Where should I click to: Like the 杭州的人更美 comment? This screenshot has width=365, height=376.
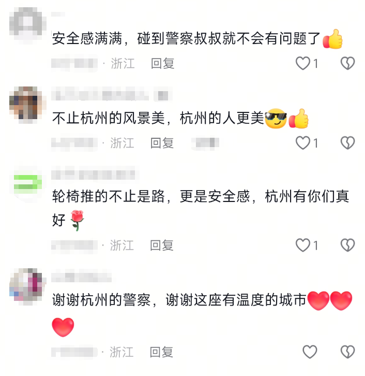303,143
